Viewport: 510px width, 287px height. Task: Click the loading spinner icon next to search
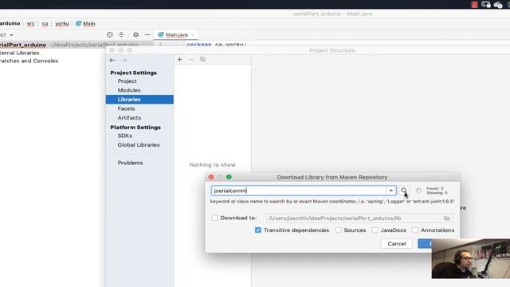coord(418,191)
